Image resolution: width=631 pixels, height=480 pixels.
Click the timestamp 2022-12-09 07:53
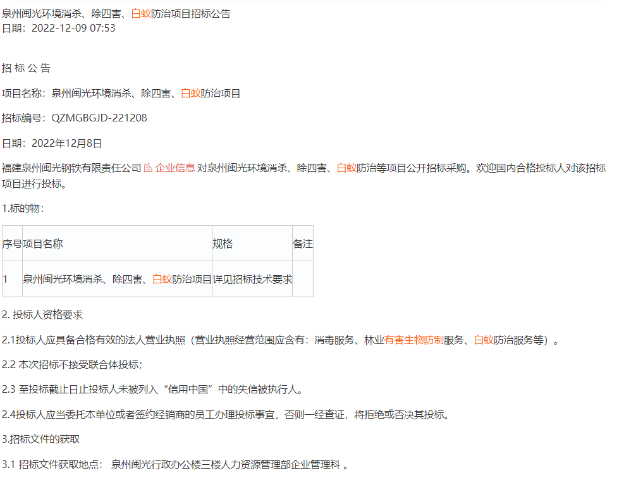pyautogui.click(x=73, y=28)
